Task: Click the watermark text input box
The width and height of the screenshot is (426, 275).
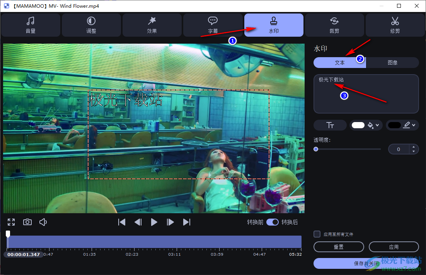Action: click(366, 93)
